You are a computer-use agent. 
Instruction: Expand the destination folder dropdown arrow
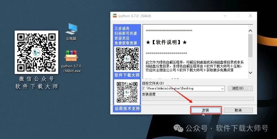pyautogui.click(x=222, y=89)
